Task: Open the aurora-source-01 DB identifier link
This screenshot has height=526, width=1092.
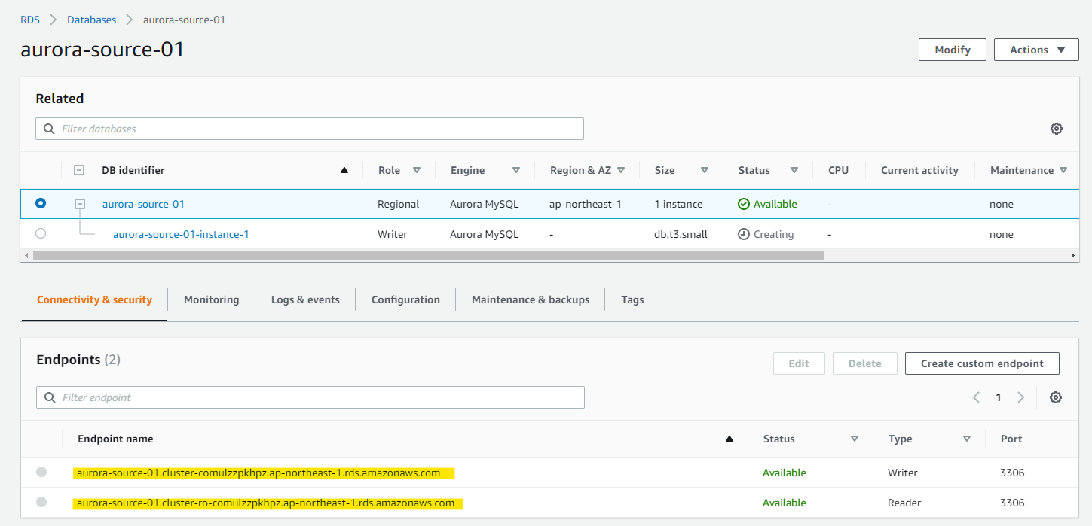Action: pyautogui.click(x=143, y=204)
